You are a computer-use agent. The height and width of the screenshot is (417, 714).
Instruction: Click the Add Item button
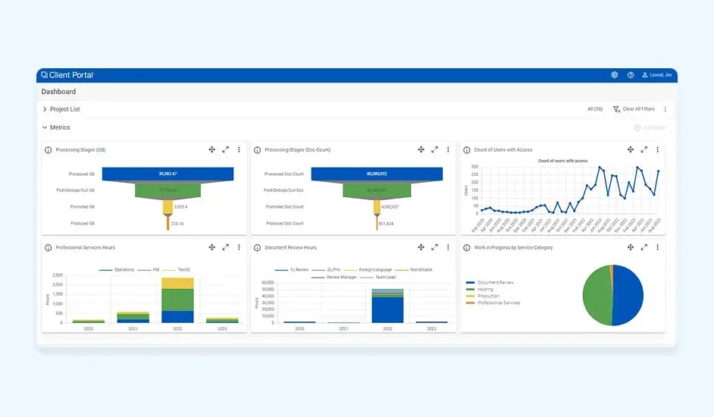pos(649,127)
